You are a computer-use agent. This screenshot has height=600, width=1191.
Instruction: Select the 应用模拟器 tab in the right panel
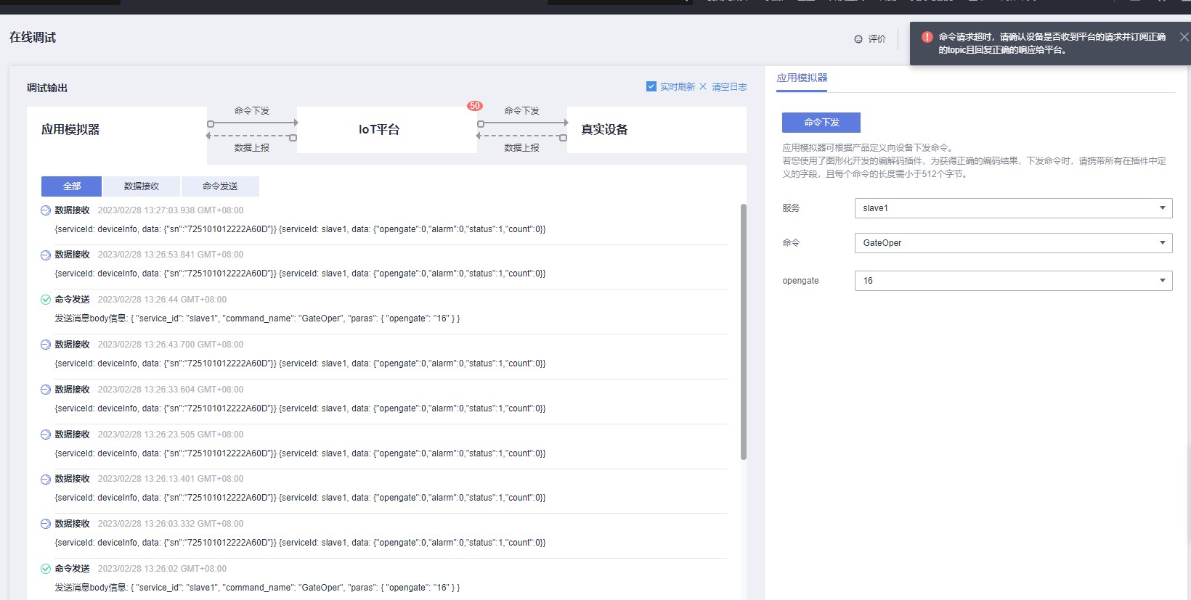pyautogui.click(x=802, y=78)
